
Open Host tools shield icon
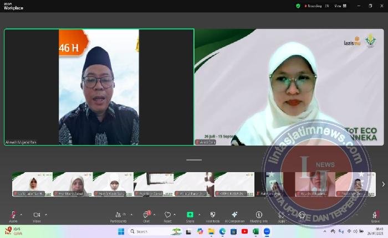pyautogui.click(x=213, y=215)
